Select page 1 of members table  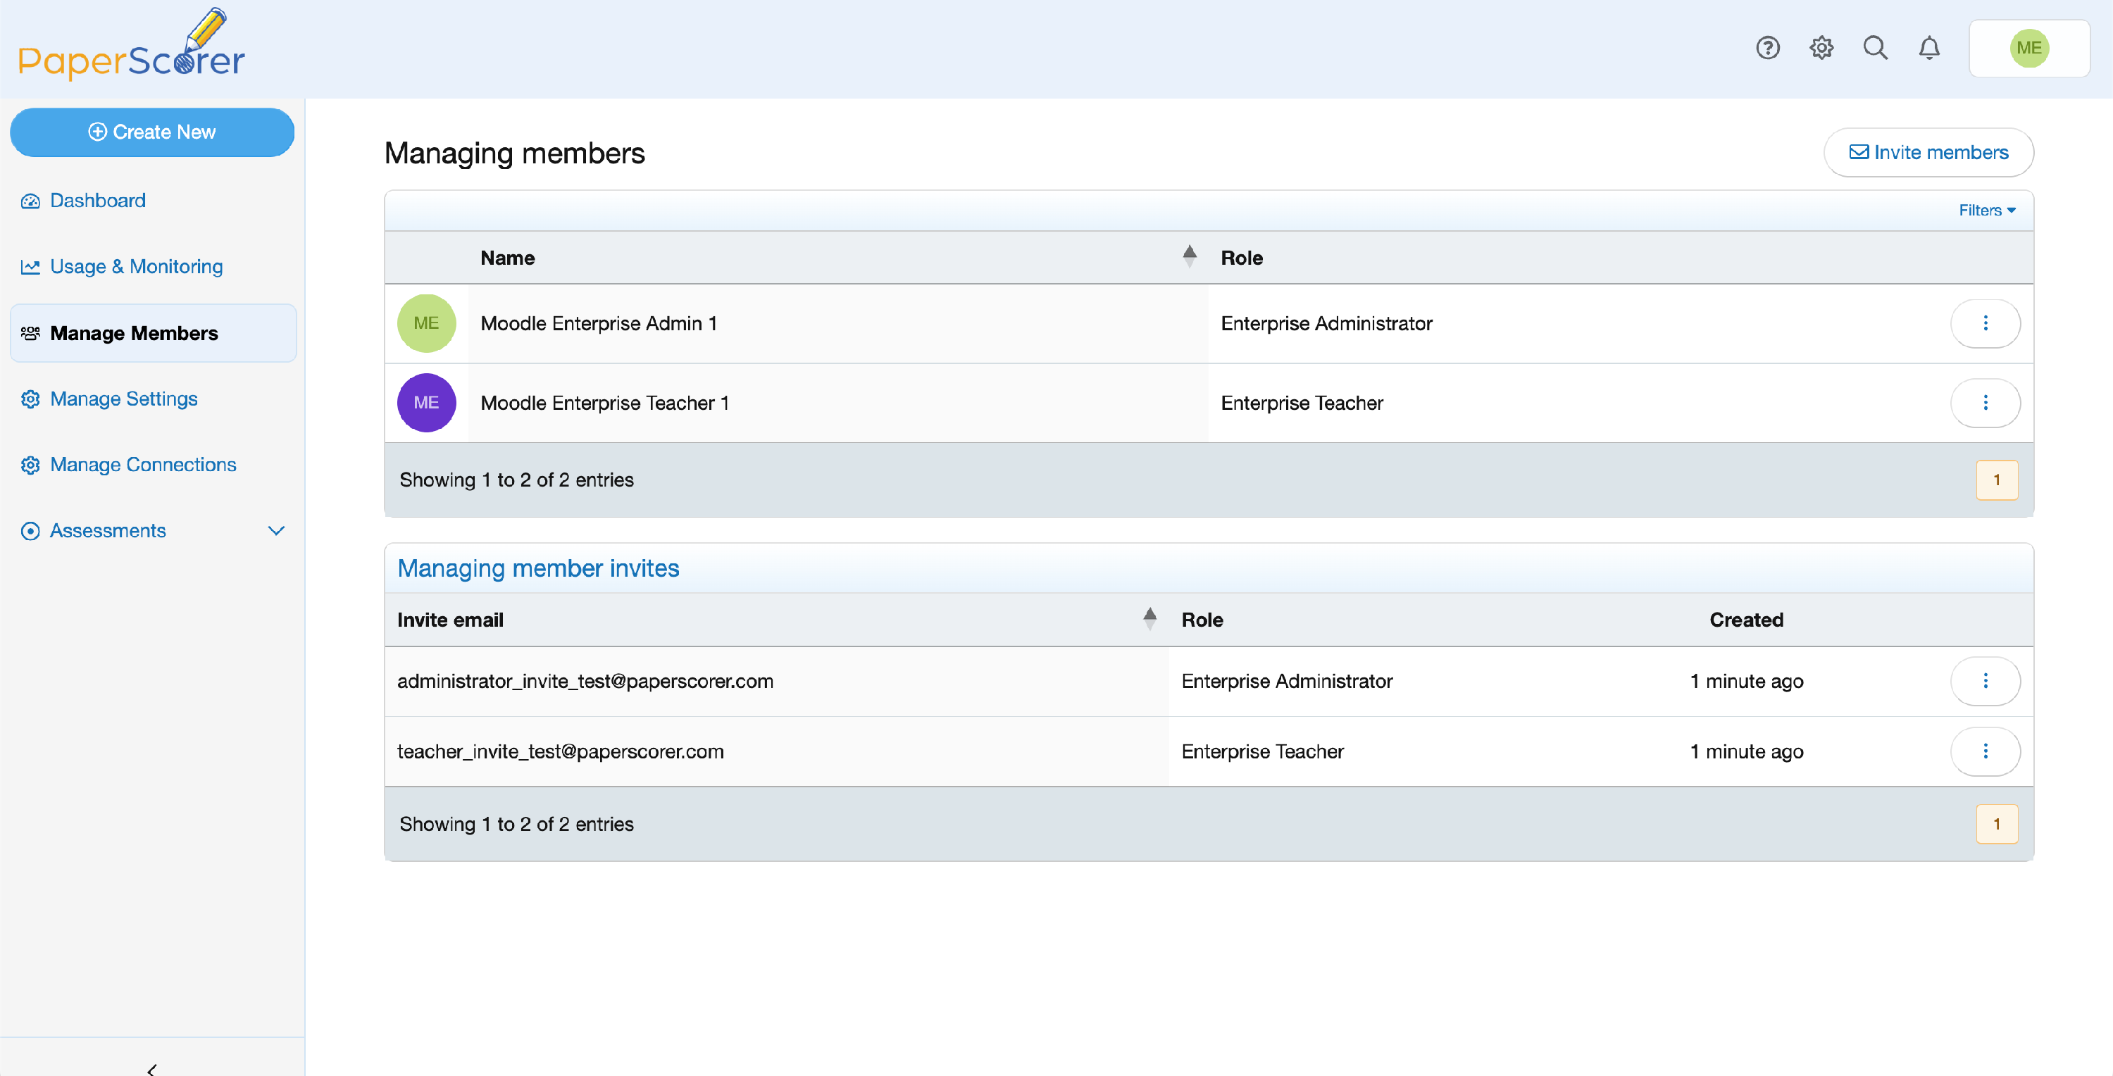(x=1997, y=480)
